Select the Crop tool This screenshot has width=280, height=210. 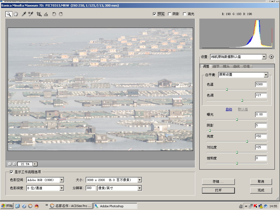click(39, 14)
